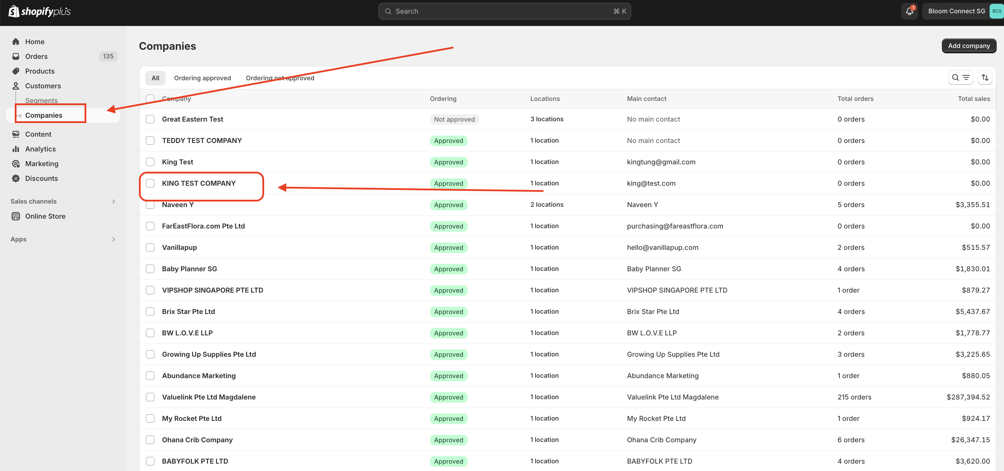The image size is (1004, 471).
Task: Switch to Ordering approved tab
Action: point(202,78)
